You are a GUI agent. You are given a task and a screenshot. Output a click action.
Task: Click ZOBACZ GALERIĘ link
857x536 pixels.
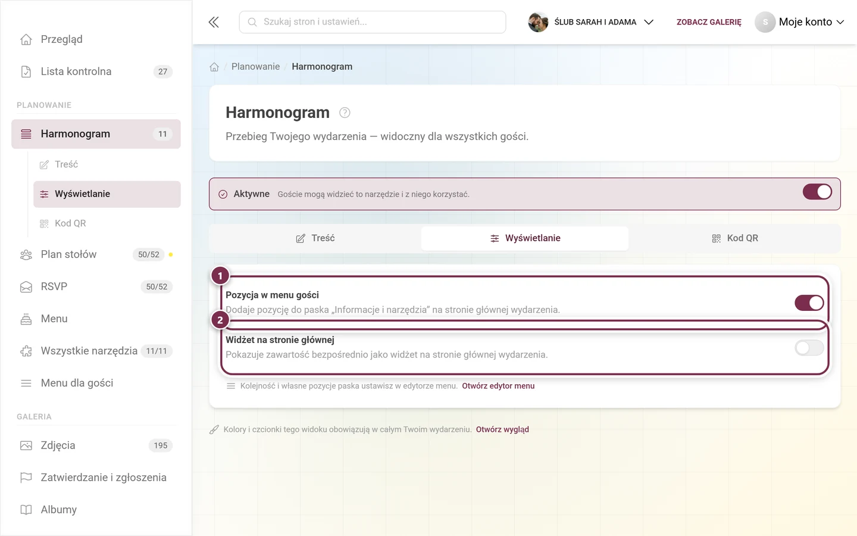pos(709,22)
